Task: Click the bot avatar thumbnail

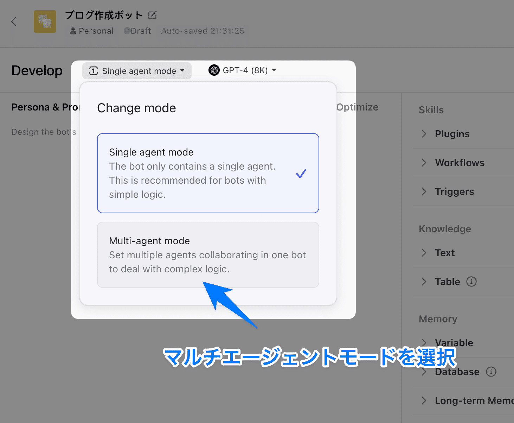Action: click(x=45, y=21)
